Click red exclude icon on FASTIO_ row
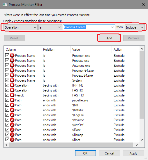148x160 pixels. pyautogui.click(x=12, y=90)
